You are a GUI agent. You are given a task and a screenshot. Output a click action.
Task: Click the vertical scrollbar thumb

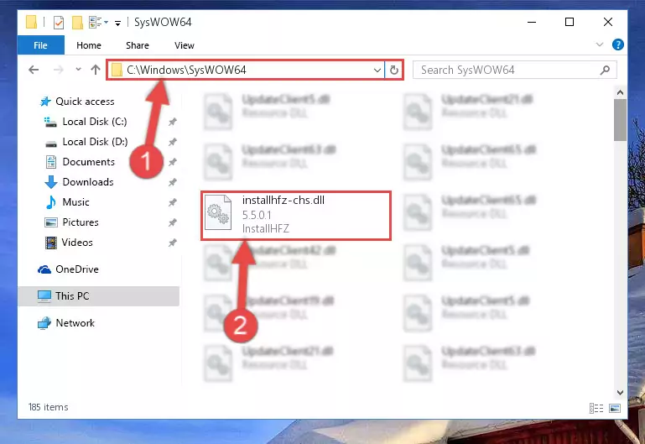(620, 120)
